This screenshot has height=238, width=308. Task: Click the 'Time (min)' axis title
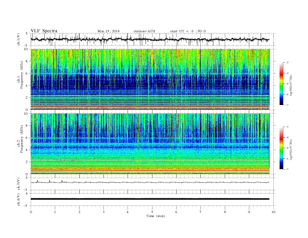156,216
